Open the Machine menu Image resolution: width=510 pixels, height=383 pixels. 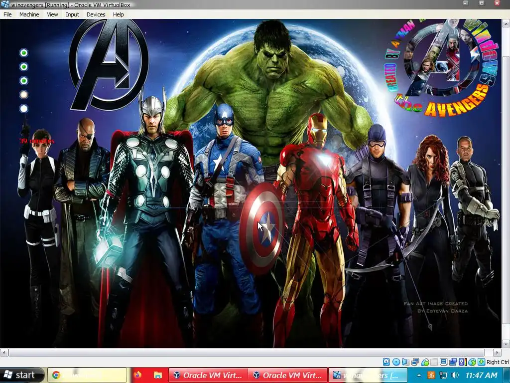29,14
